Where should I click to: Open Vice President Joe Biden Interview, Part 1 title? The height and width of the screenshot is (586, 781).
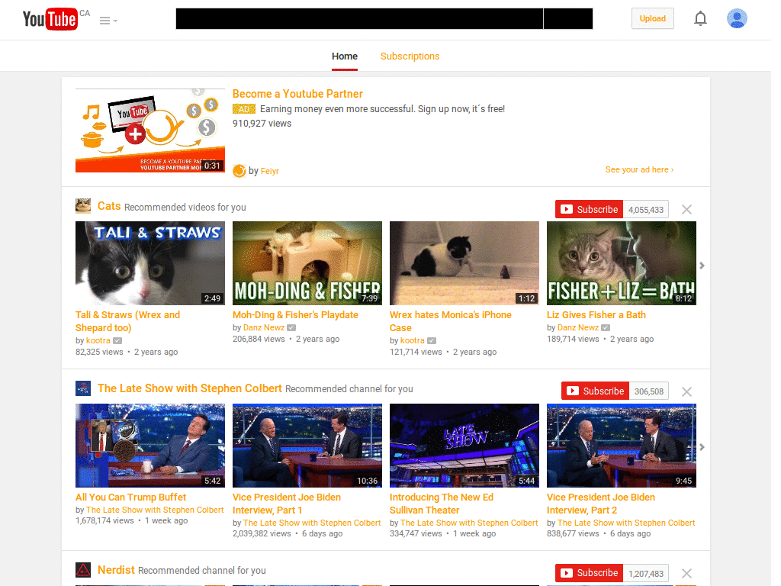(x=287, y=504)
